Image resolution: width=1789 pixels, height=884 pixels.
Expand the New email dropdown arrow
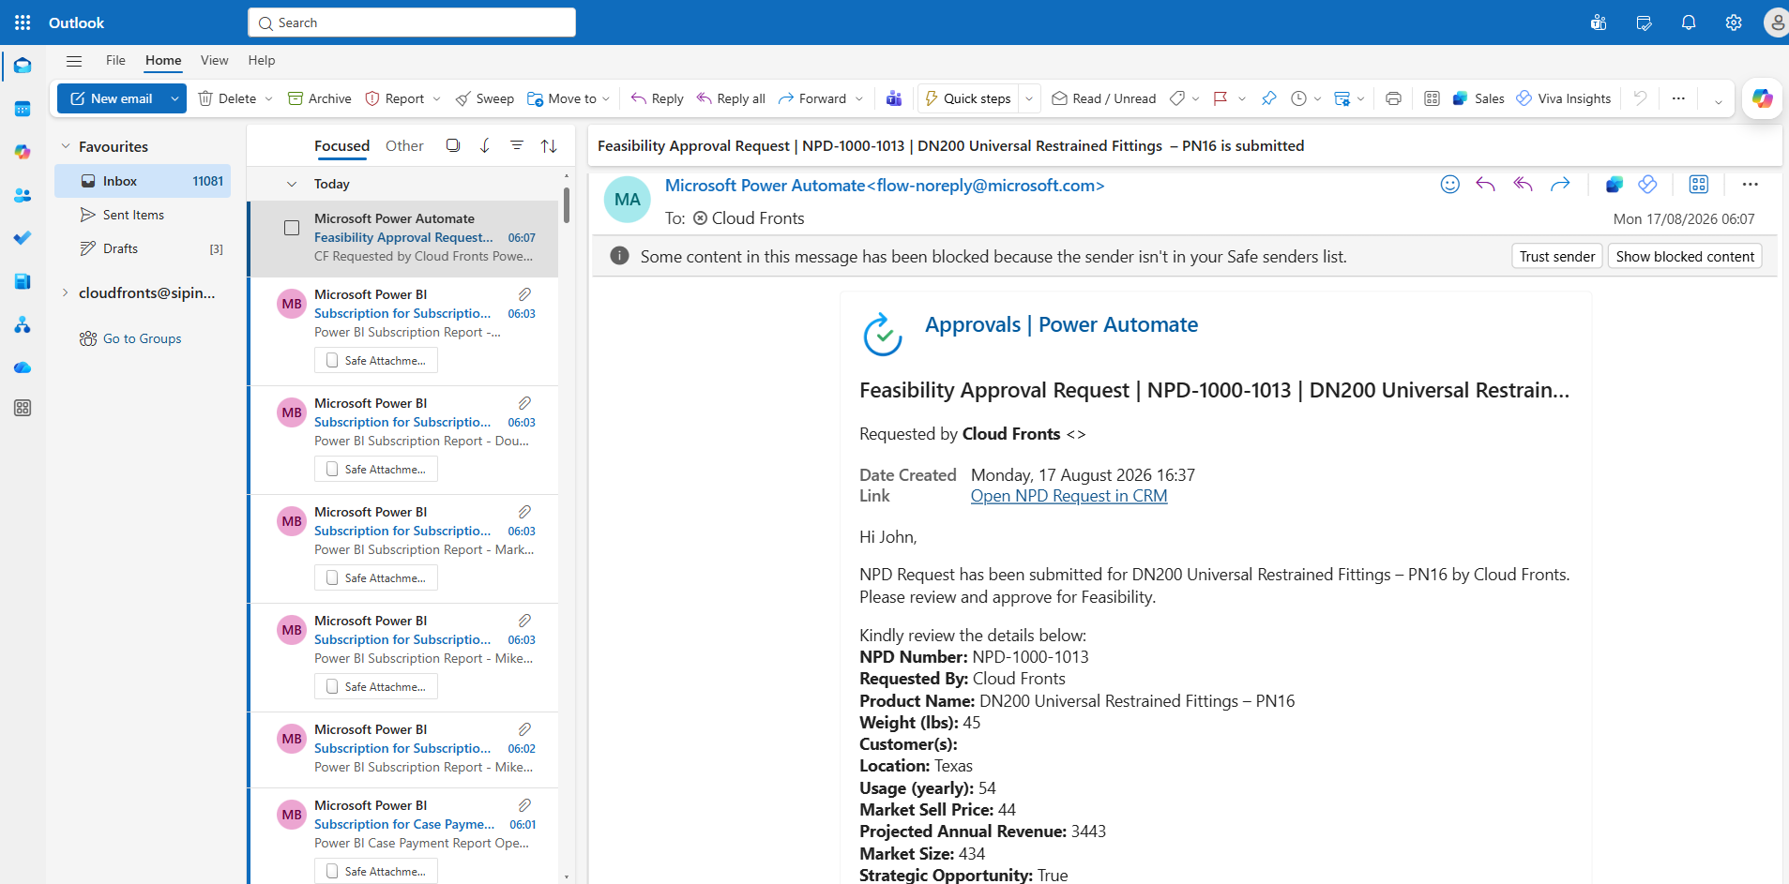(x=174, y=98)
